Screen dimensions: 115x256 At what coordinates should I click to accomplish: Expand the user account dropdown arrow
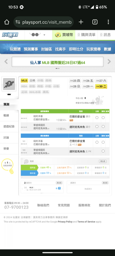(x=44, y=35)
